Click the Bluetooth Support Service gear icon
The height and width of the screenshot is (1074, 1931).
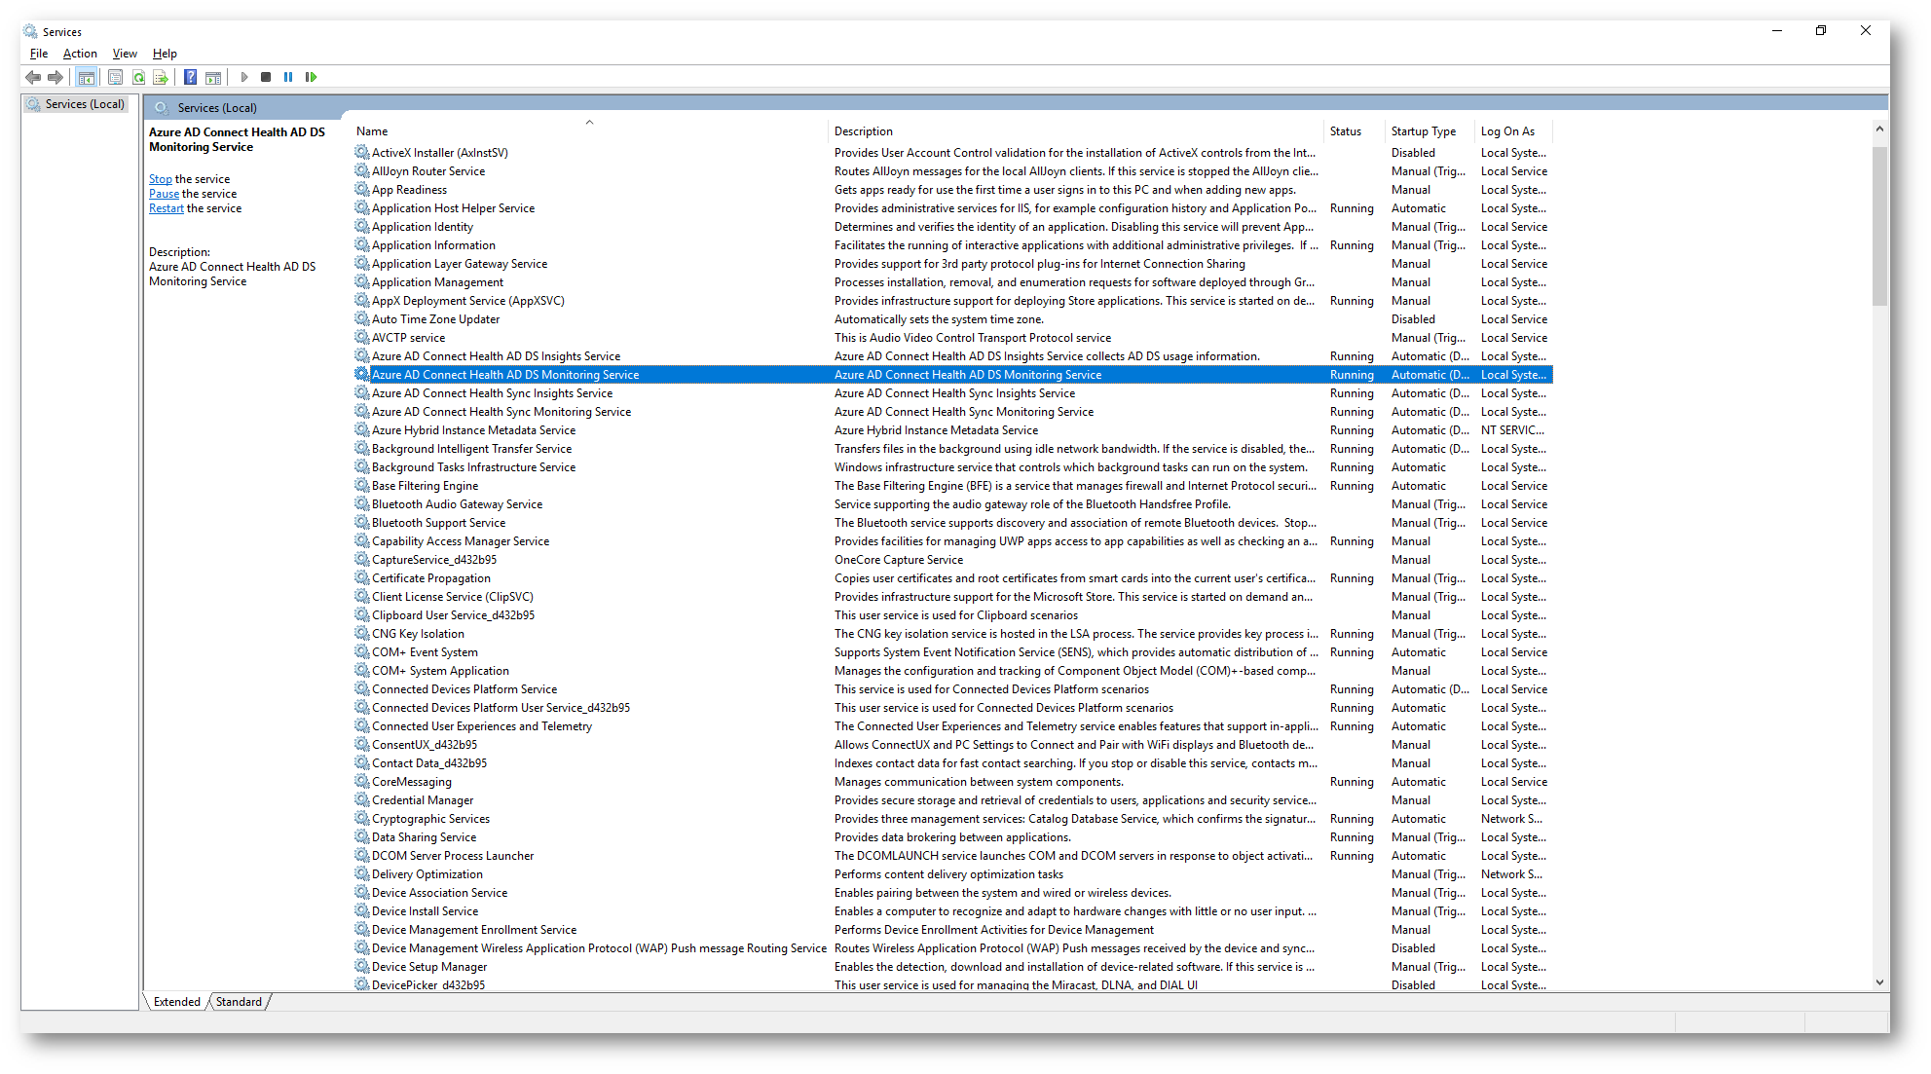[361, 523]
